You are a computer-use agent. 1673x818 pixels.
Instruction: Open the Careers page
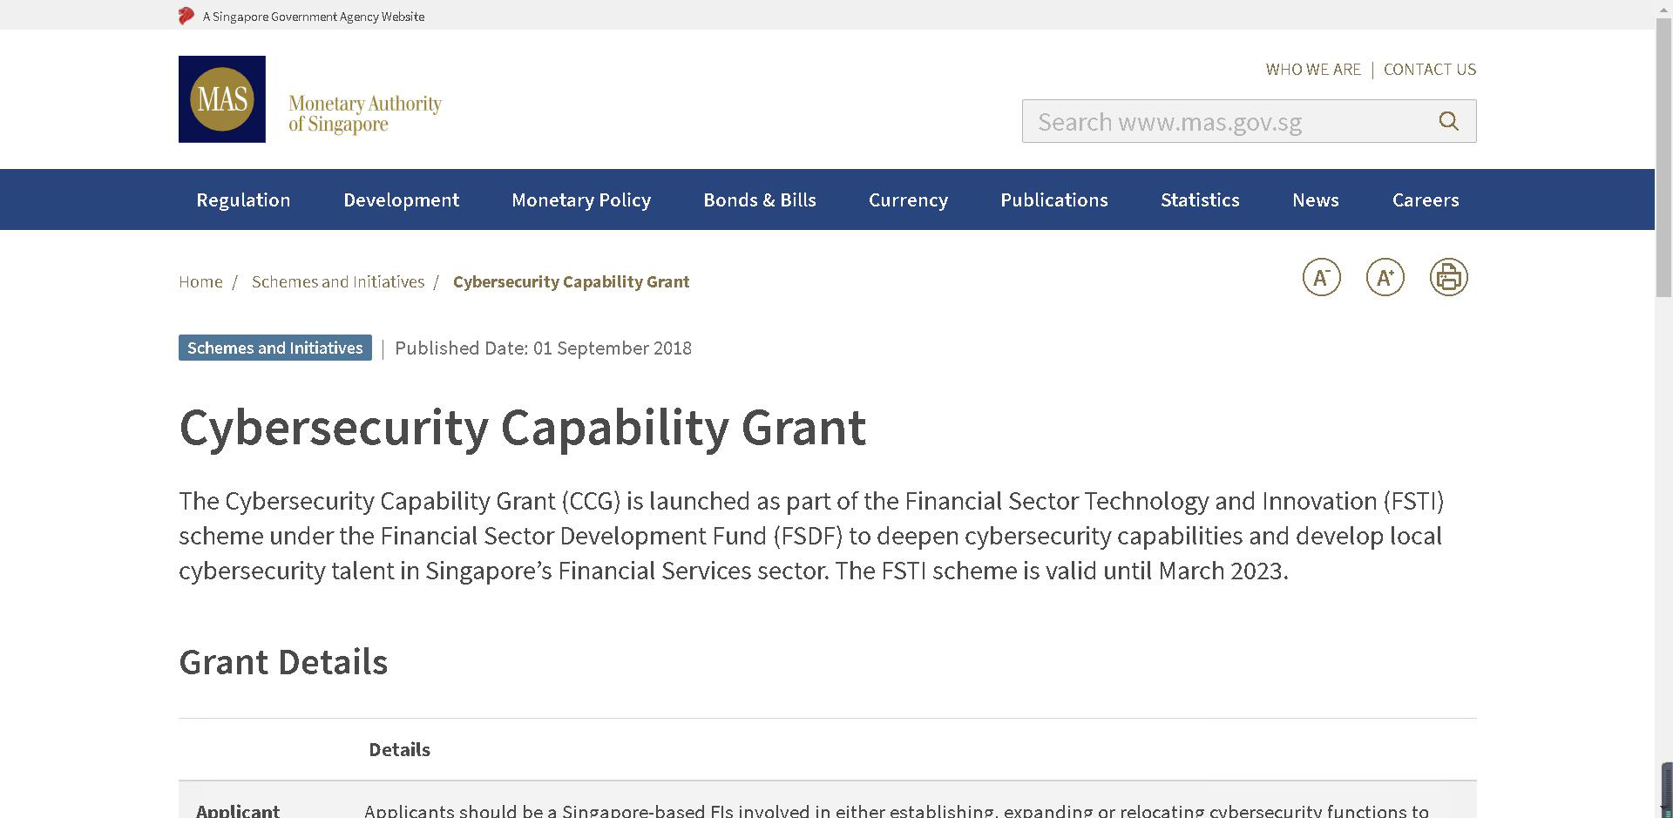[1426, 199]
